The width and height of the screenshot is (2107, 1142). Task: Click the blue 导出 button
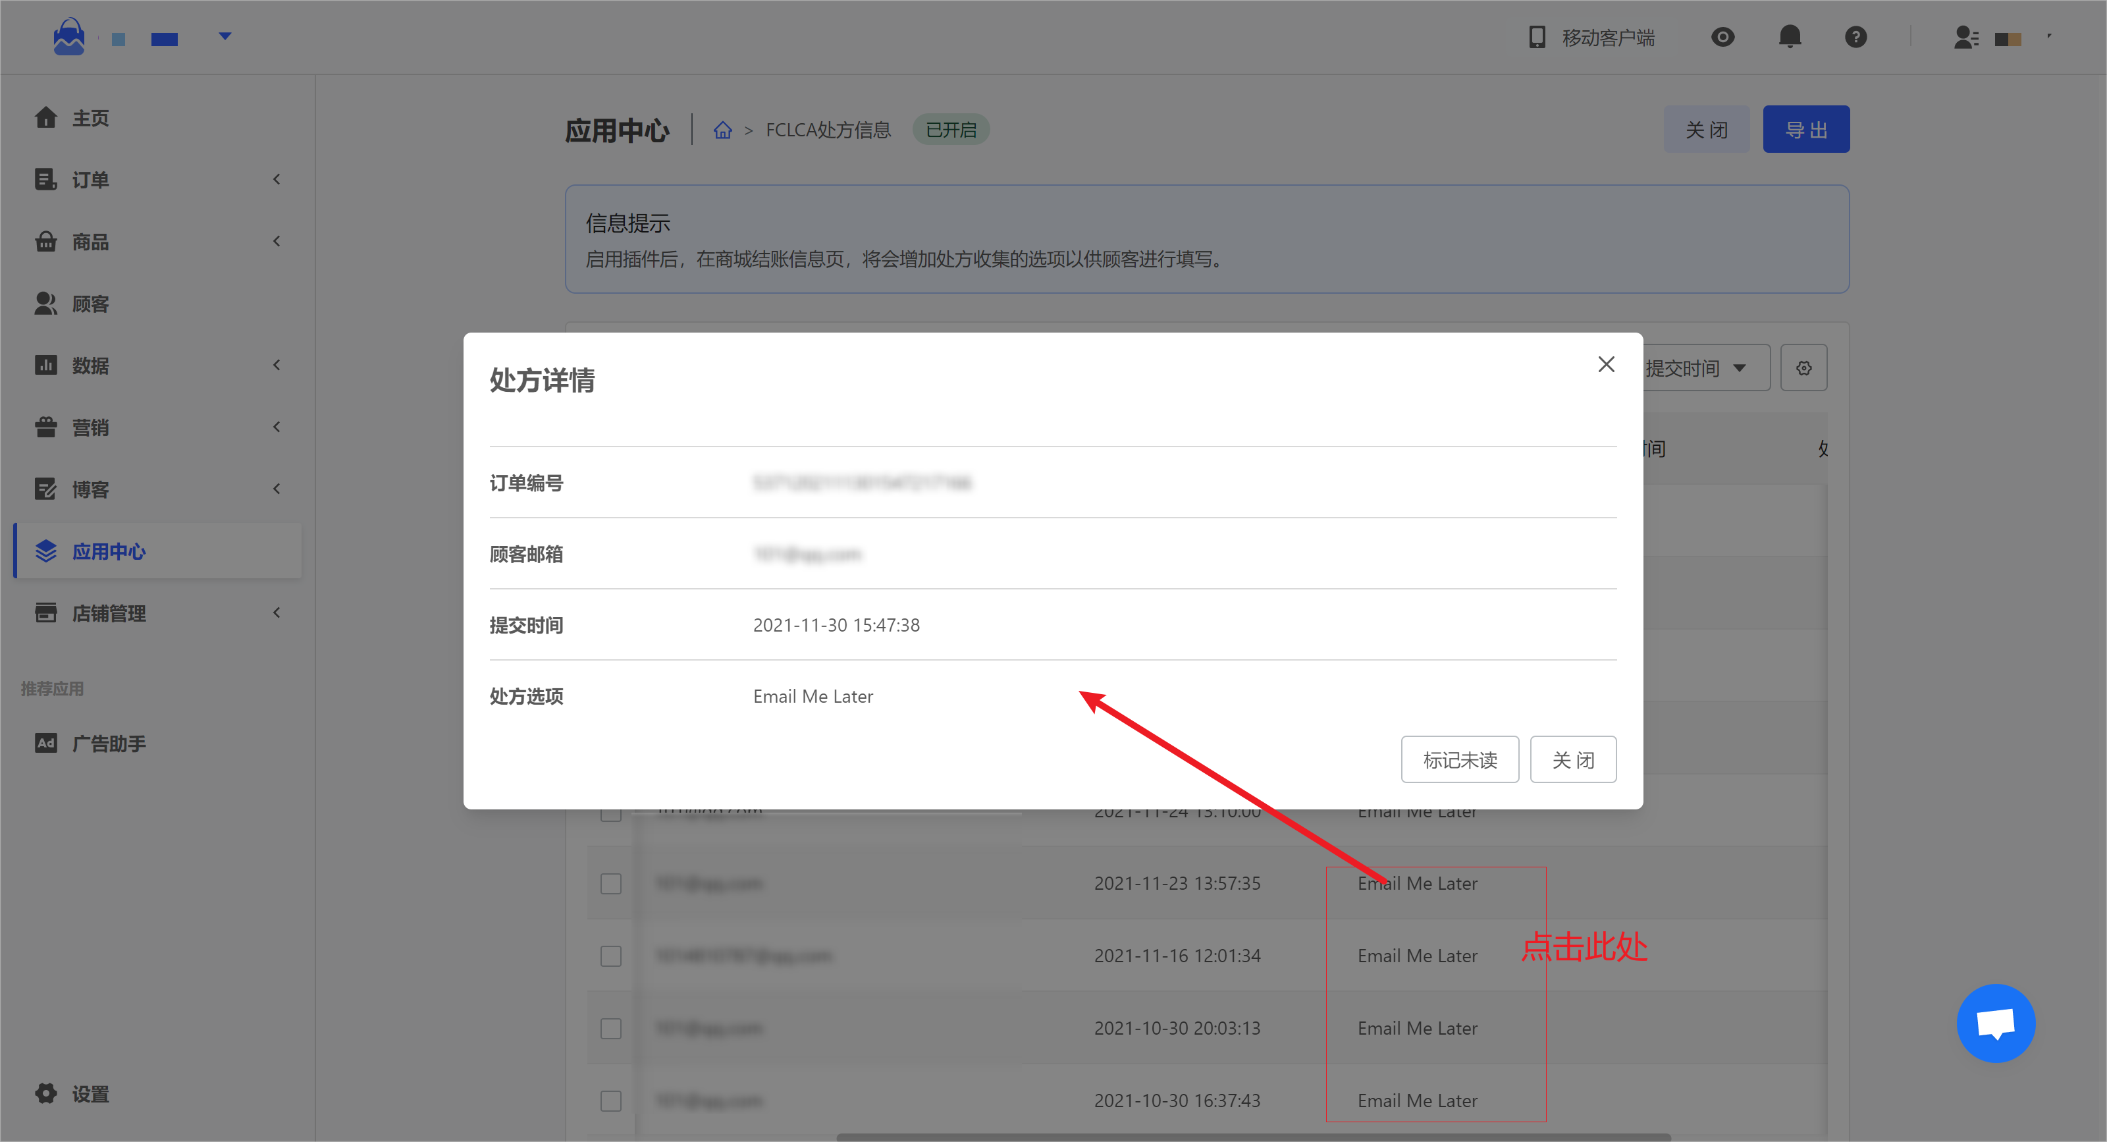pyautogui.click(x=1805, y=129)
